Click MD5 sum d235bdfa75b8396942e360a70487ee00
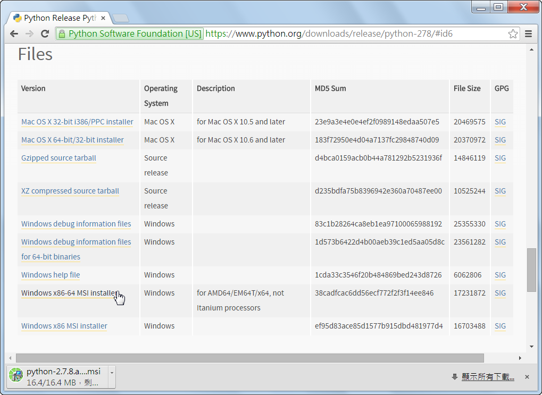542x395 pixels. click(378, 191)
